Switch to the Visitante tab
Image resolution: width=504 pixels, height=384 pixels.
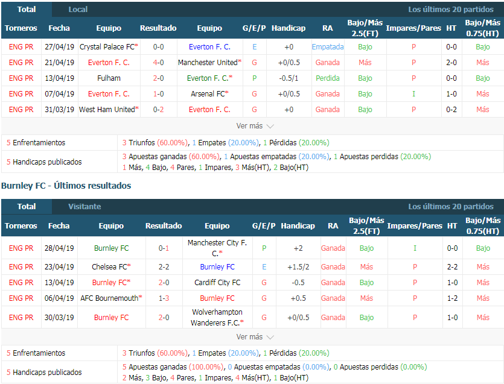click(85, 206)
